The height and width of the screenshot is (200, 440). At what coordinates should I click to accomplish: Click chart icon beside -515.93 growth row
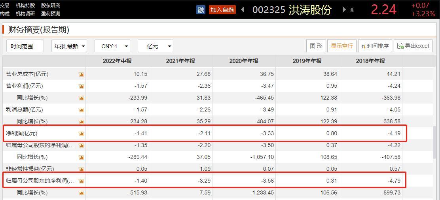click(82, 193)
